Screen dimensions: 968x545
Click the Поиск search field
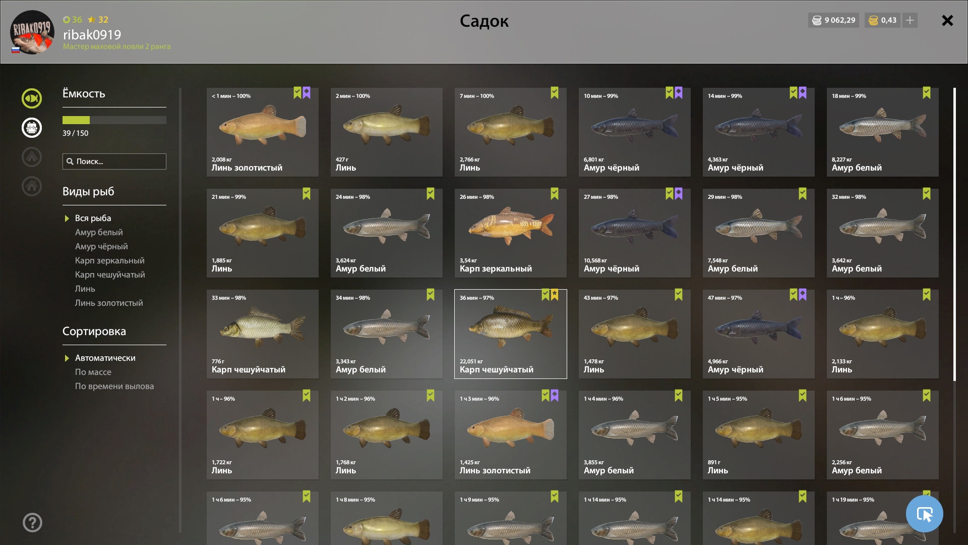(114, 161)
